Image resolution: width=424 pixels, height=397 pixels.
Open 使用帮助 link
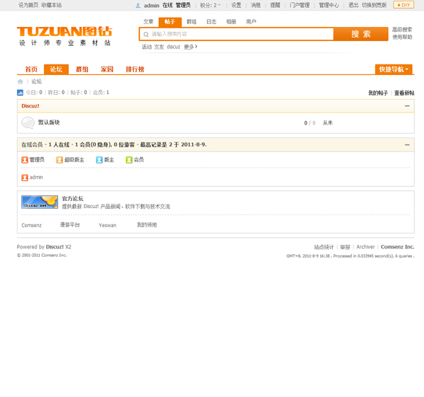coord(402,37)
